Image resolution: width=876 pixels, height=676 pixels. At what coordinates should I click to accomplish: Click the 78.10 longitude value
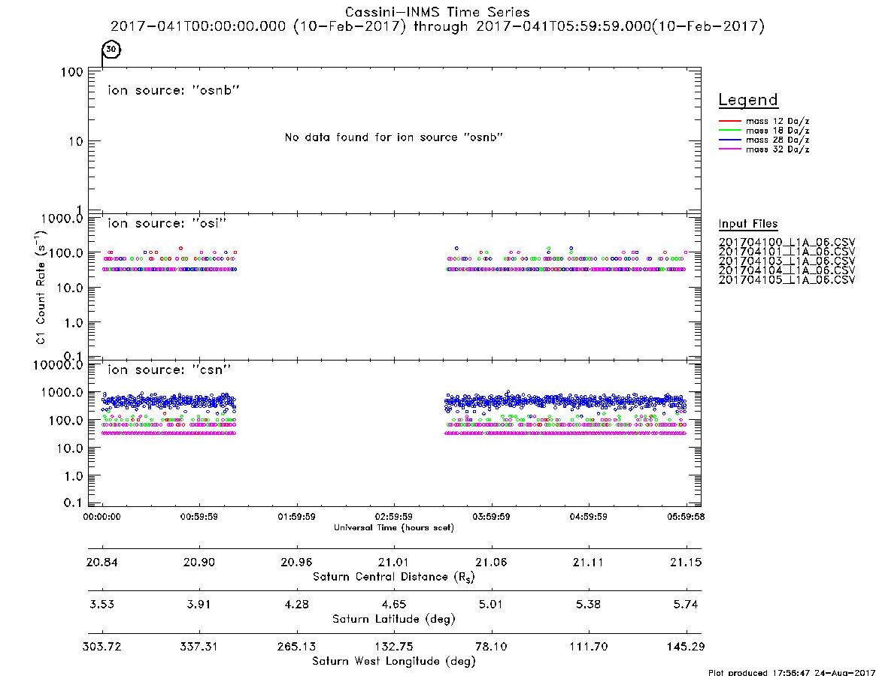click(x=491, y=647)
